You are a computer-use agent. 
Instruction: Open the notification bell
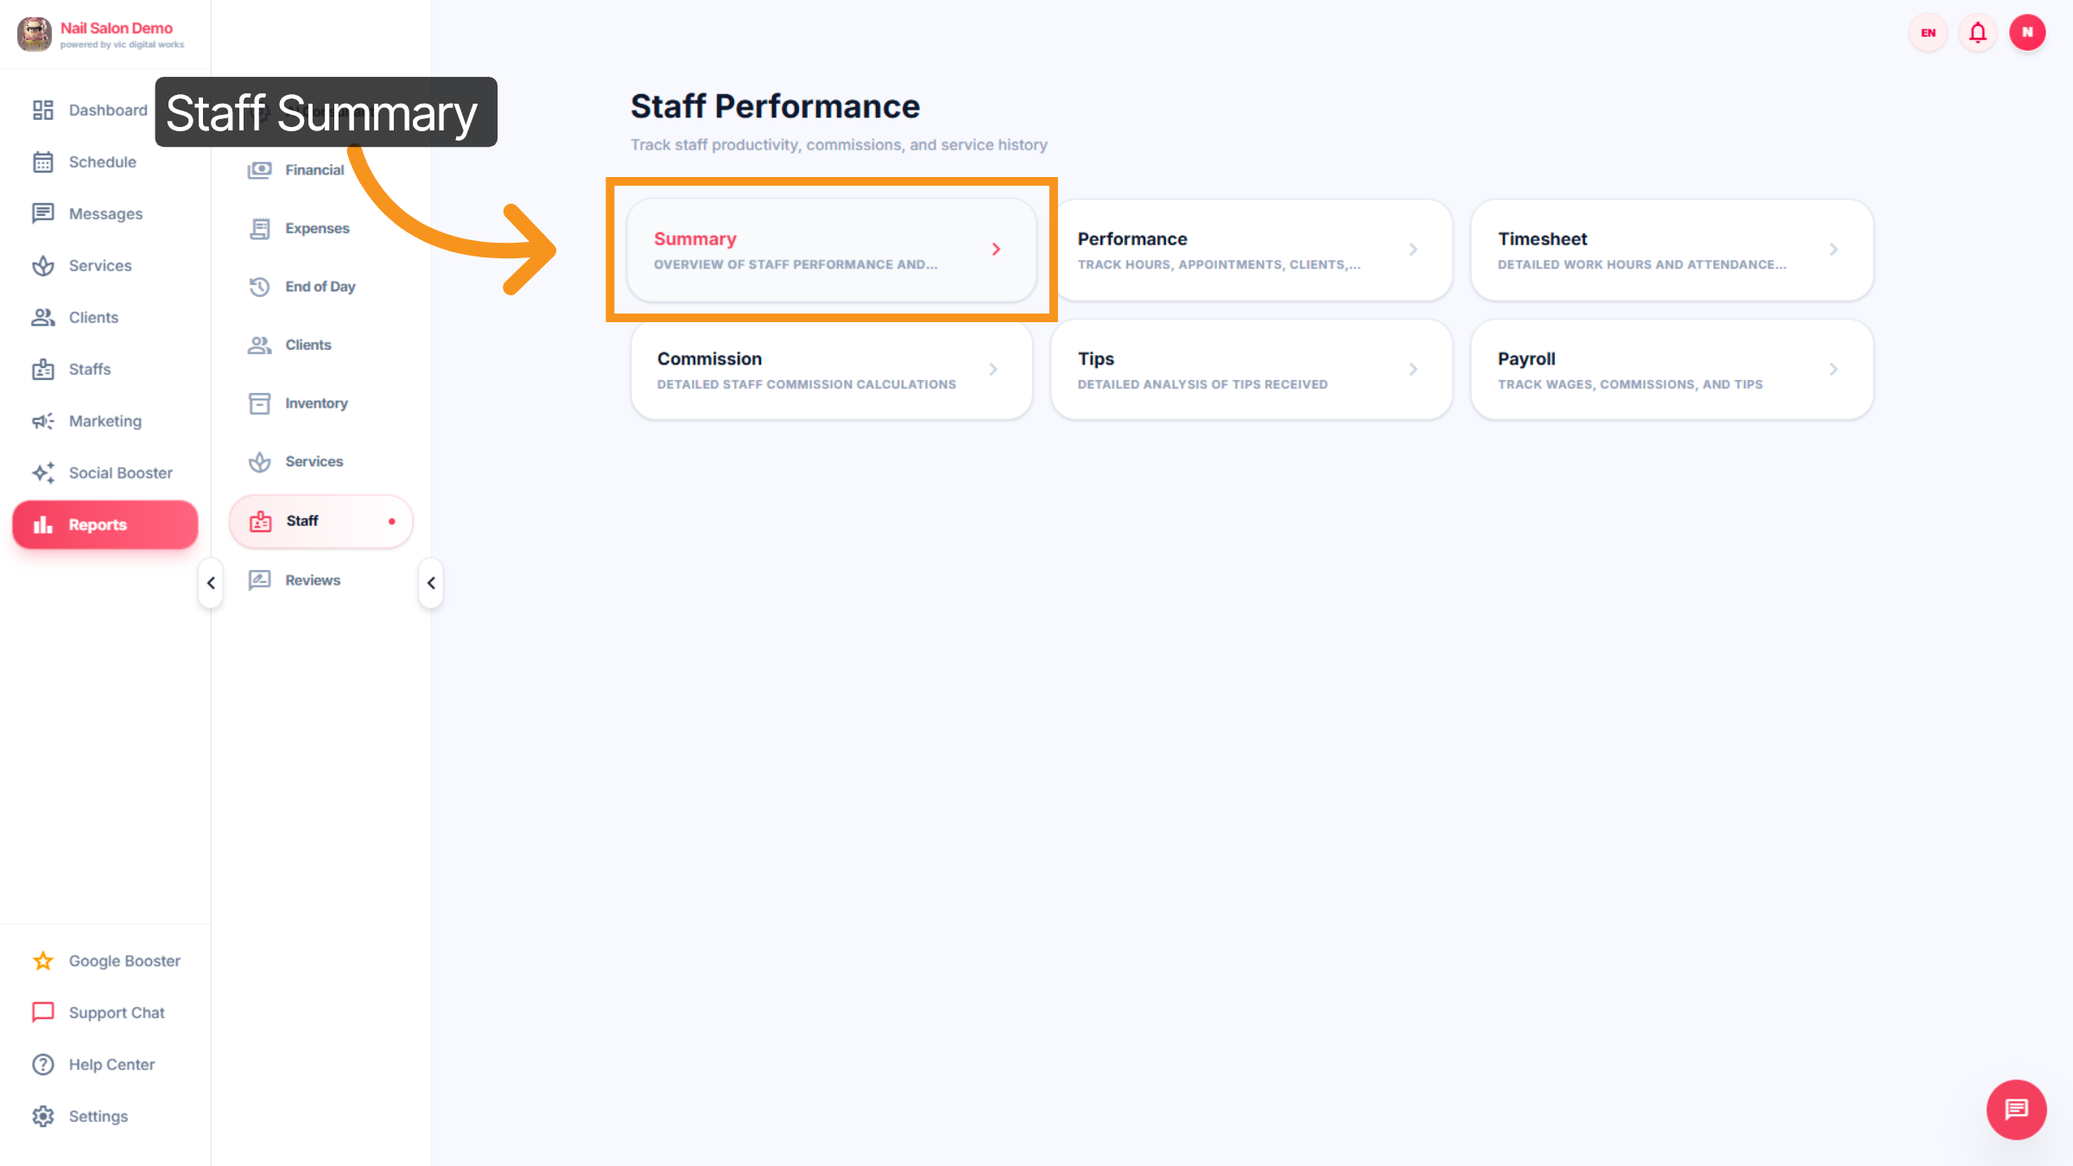[1977, 32]
